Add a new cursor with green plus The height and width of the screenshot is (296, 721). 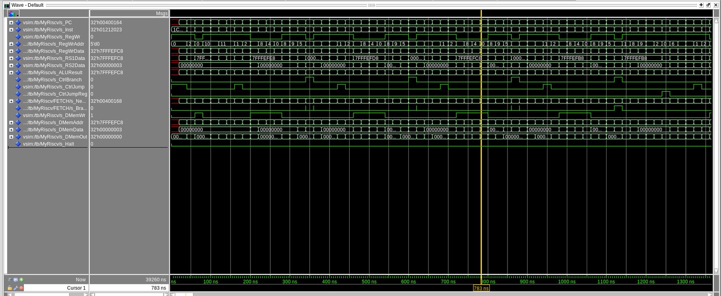coord(21,280)
